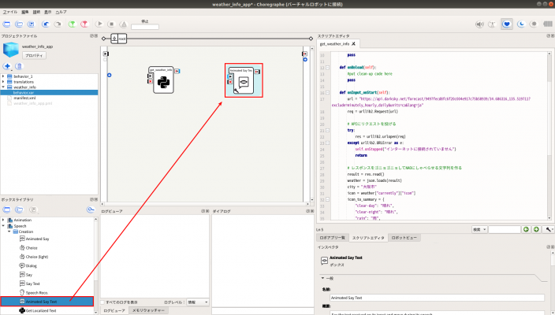555x315 pixels.
Task: Click the get_weather_info Python box
Action: coord(165,80)
